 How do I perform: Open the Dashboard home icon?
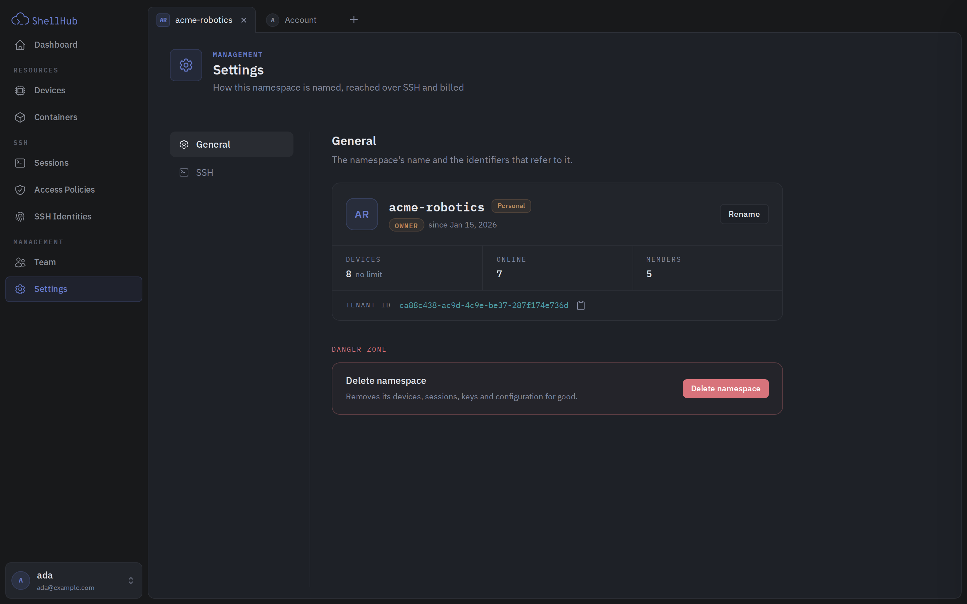(20, 45)
